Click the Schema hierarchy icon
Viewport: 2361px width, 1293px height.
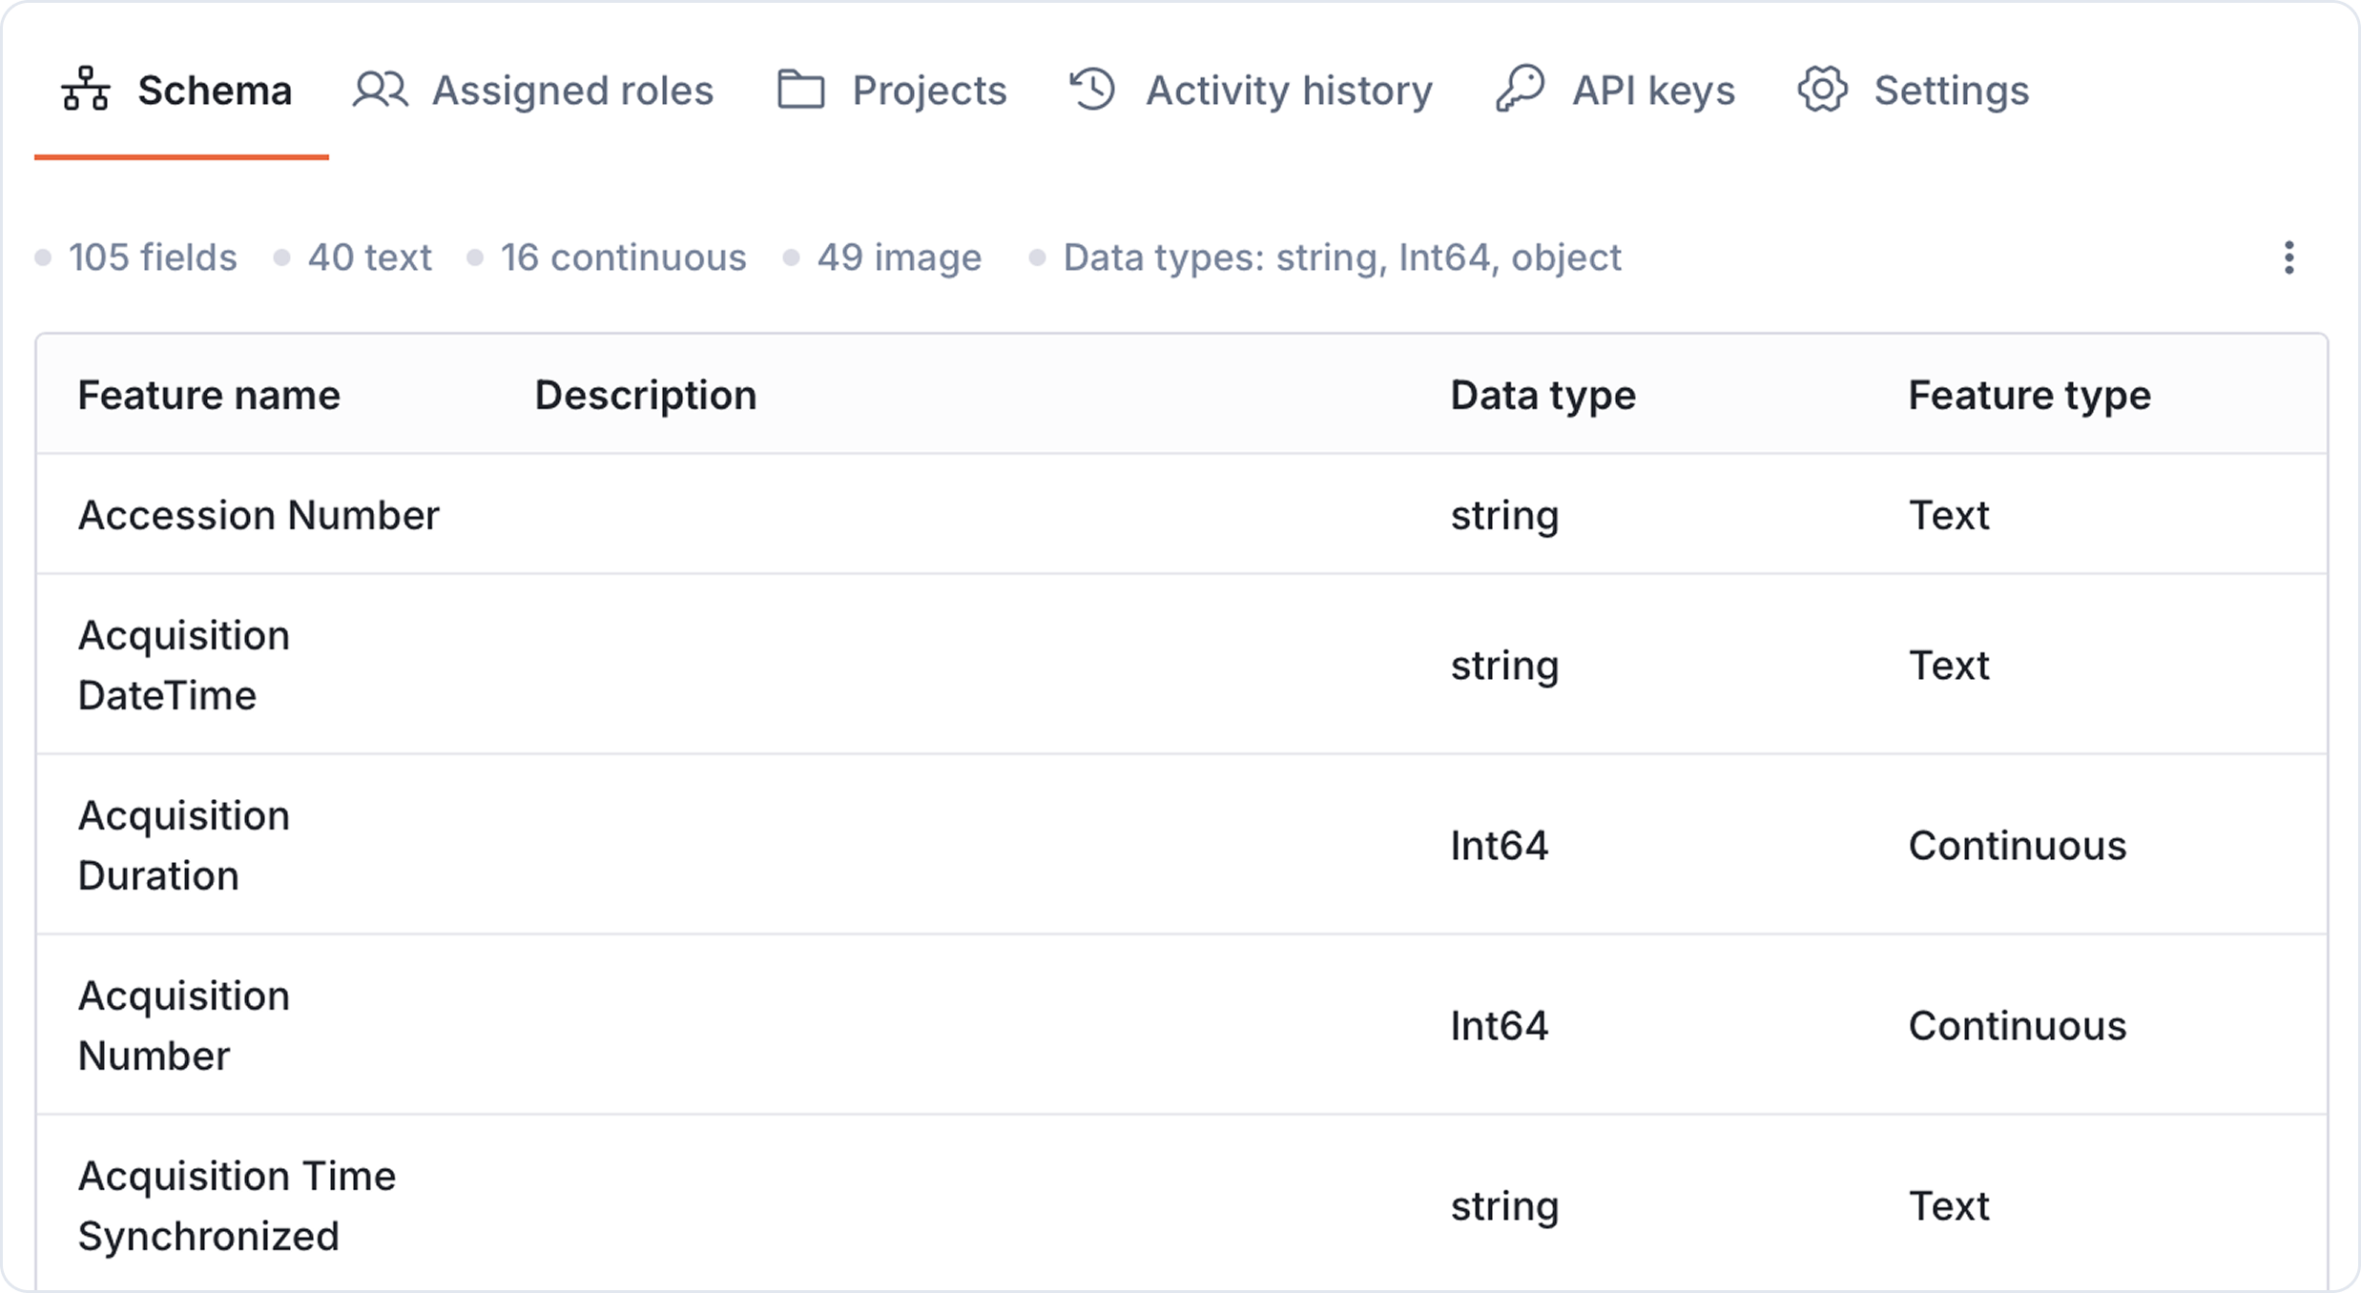[x=86, y=90]
